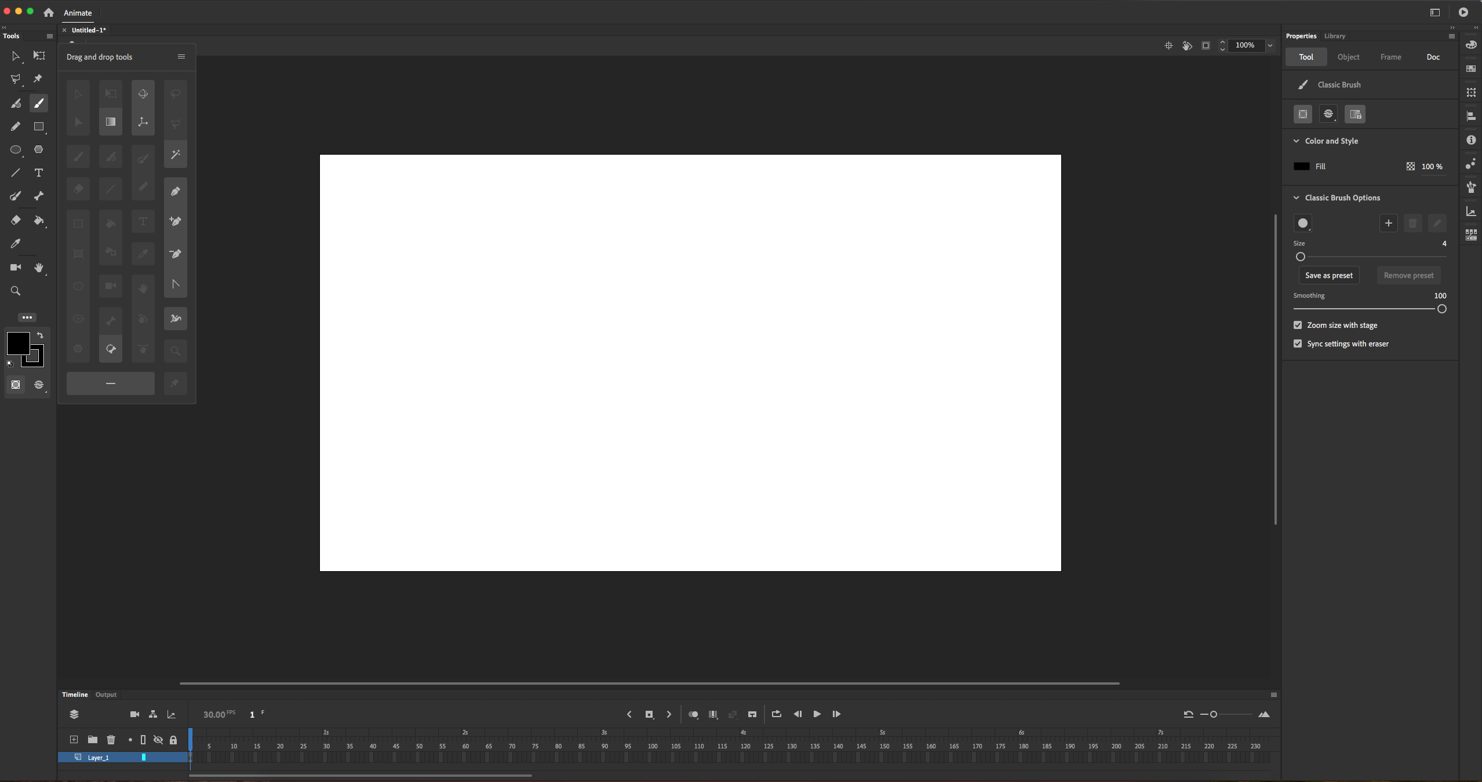Select the Free Transform tool
This screenshot has height=782, width=1482.
pyautogui.click(x=39, y=56)
